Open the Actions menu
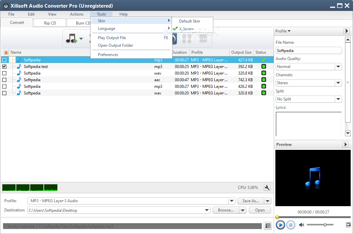 coord(77,14)
